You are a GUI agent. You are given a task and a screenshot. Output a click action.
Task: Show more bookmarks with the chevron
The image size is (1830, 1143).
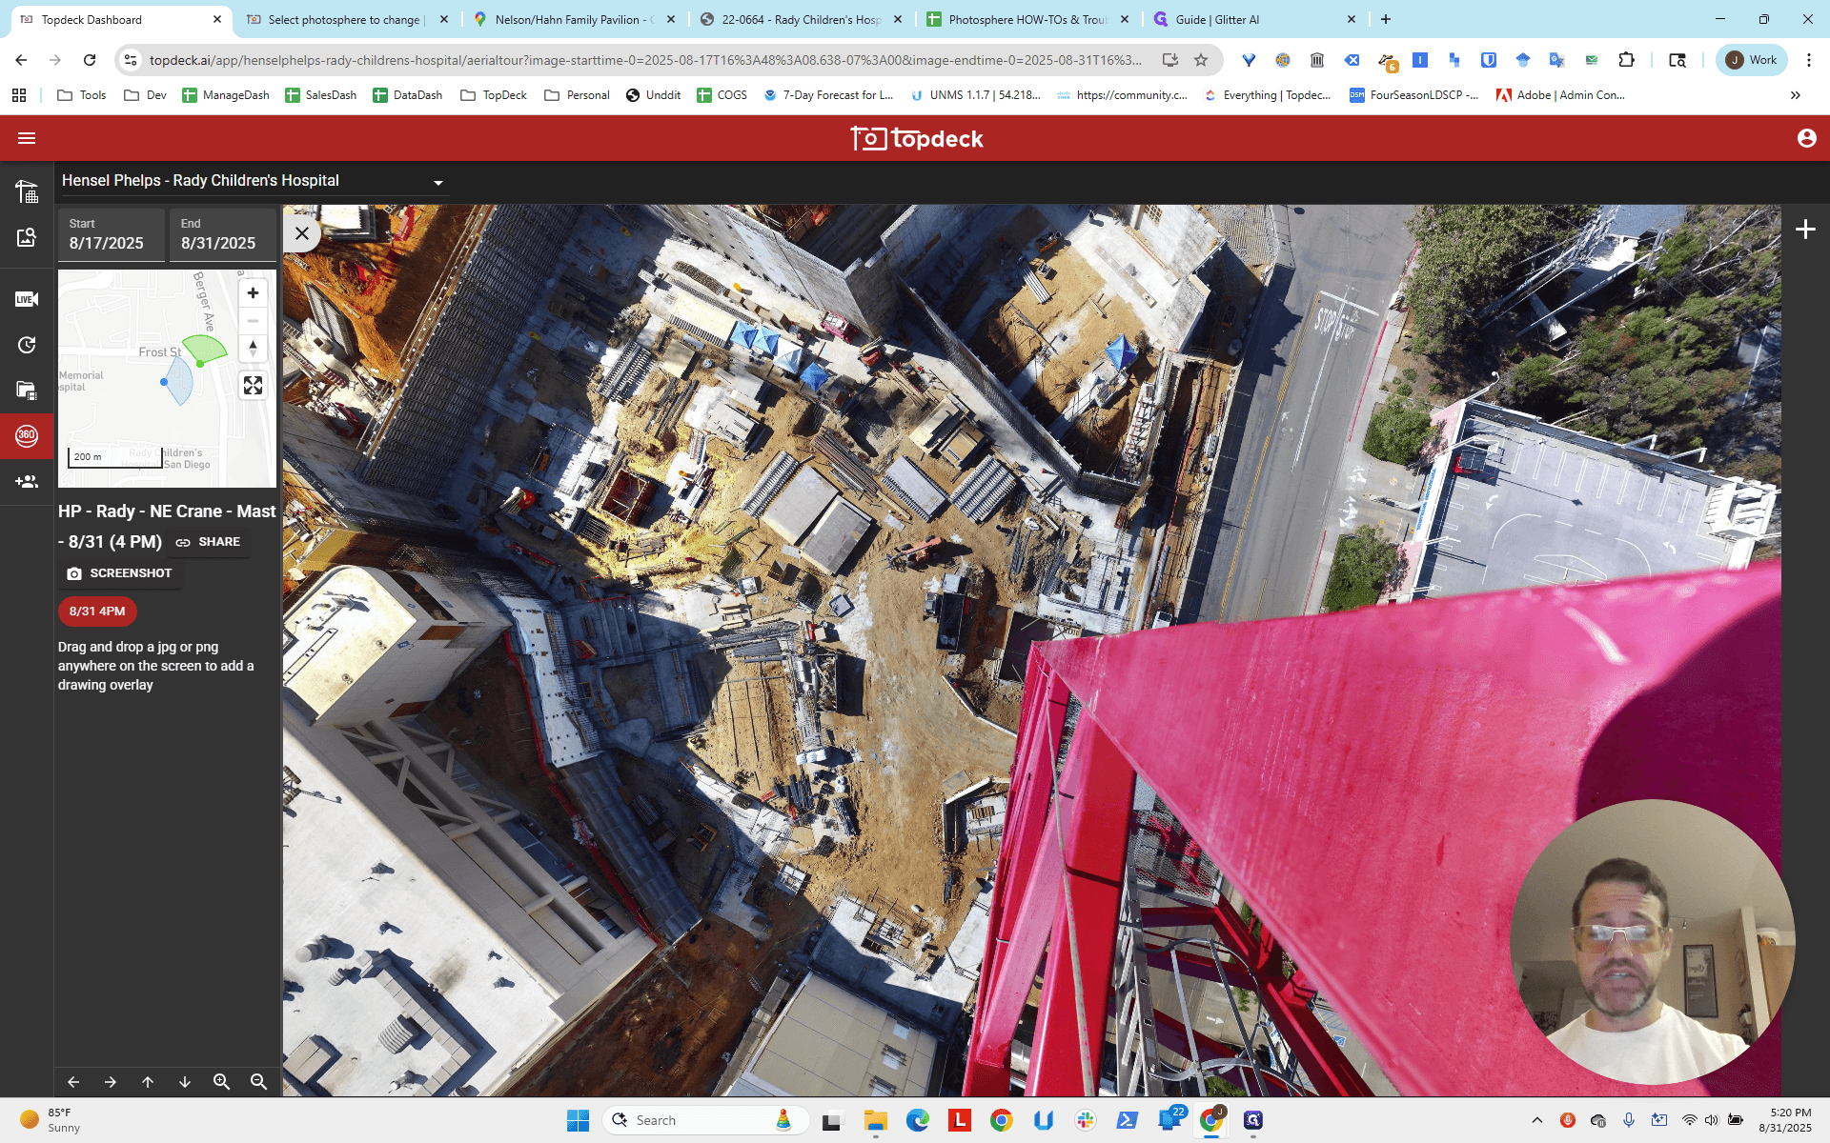[1796, 95]
